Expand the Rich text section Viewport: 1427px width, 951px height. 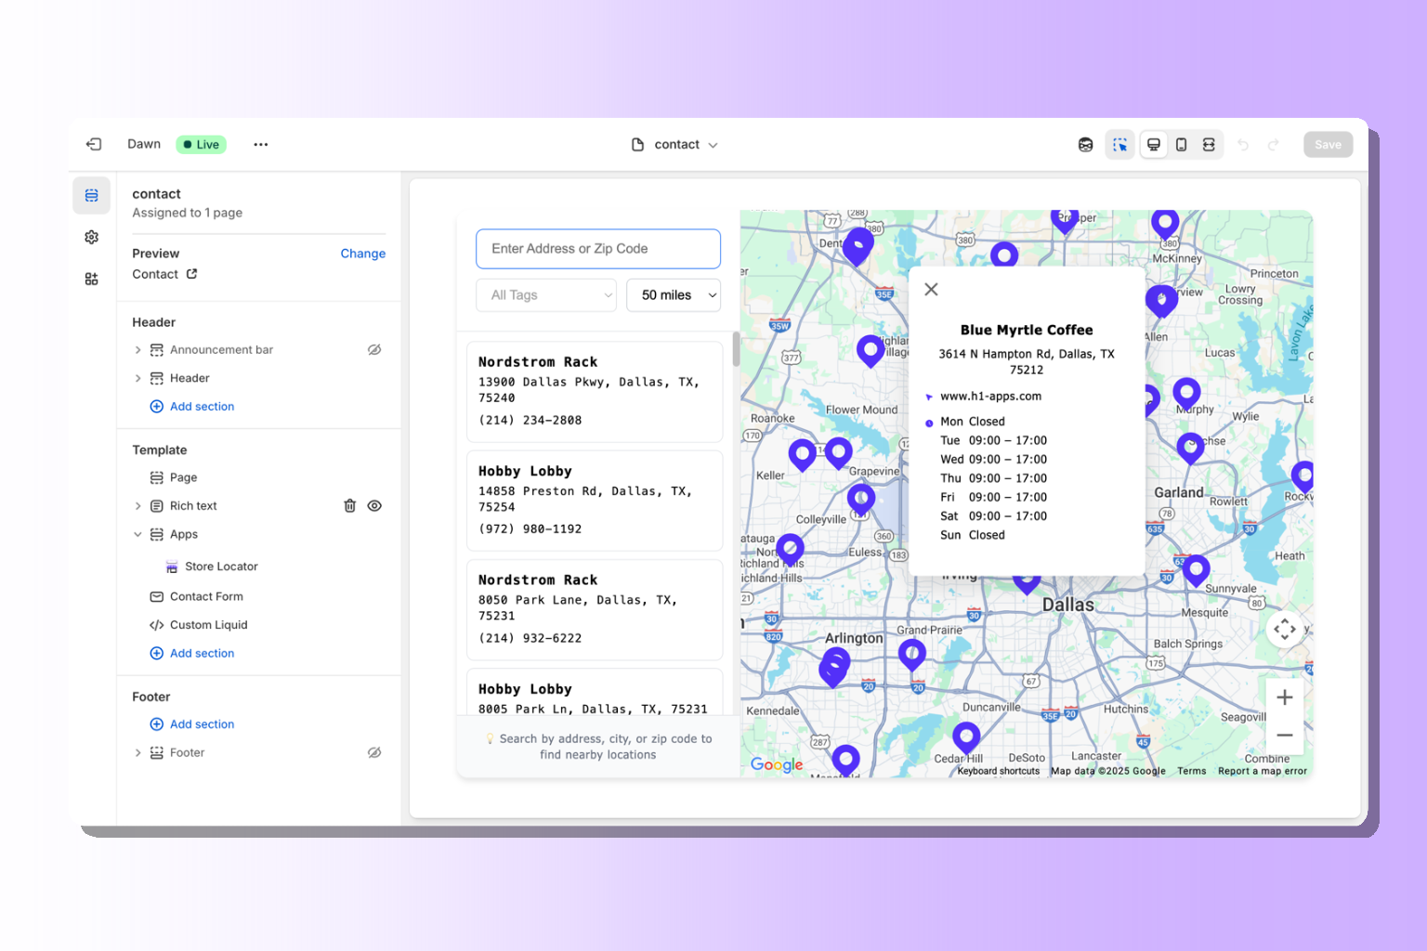coord(138,506)
